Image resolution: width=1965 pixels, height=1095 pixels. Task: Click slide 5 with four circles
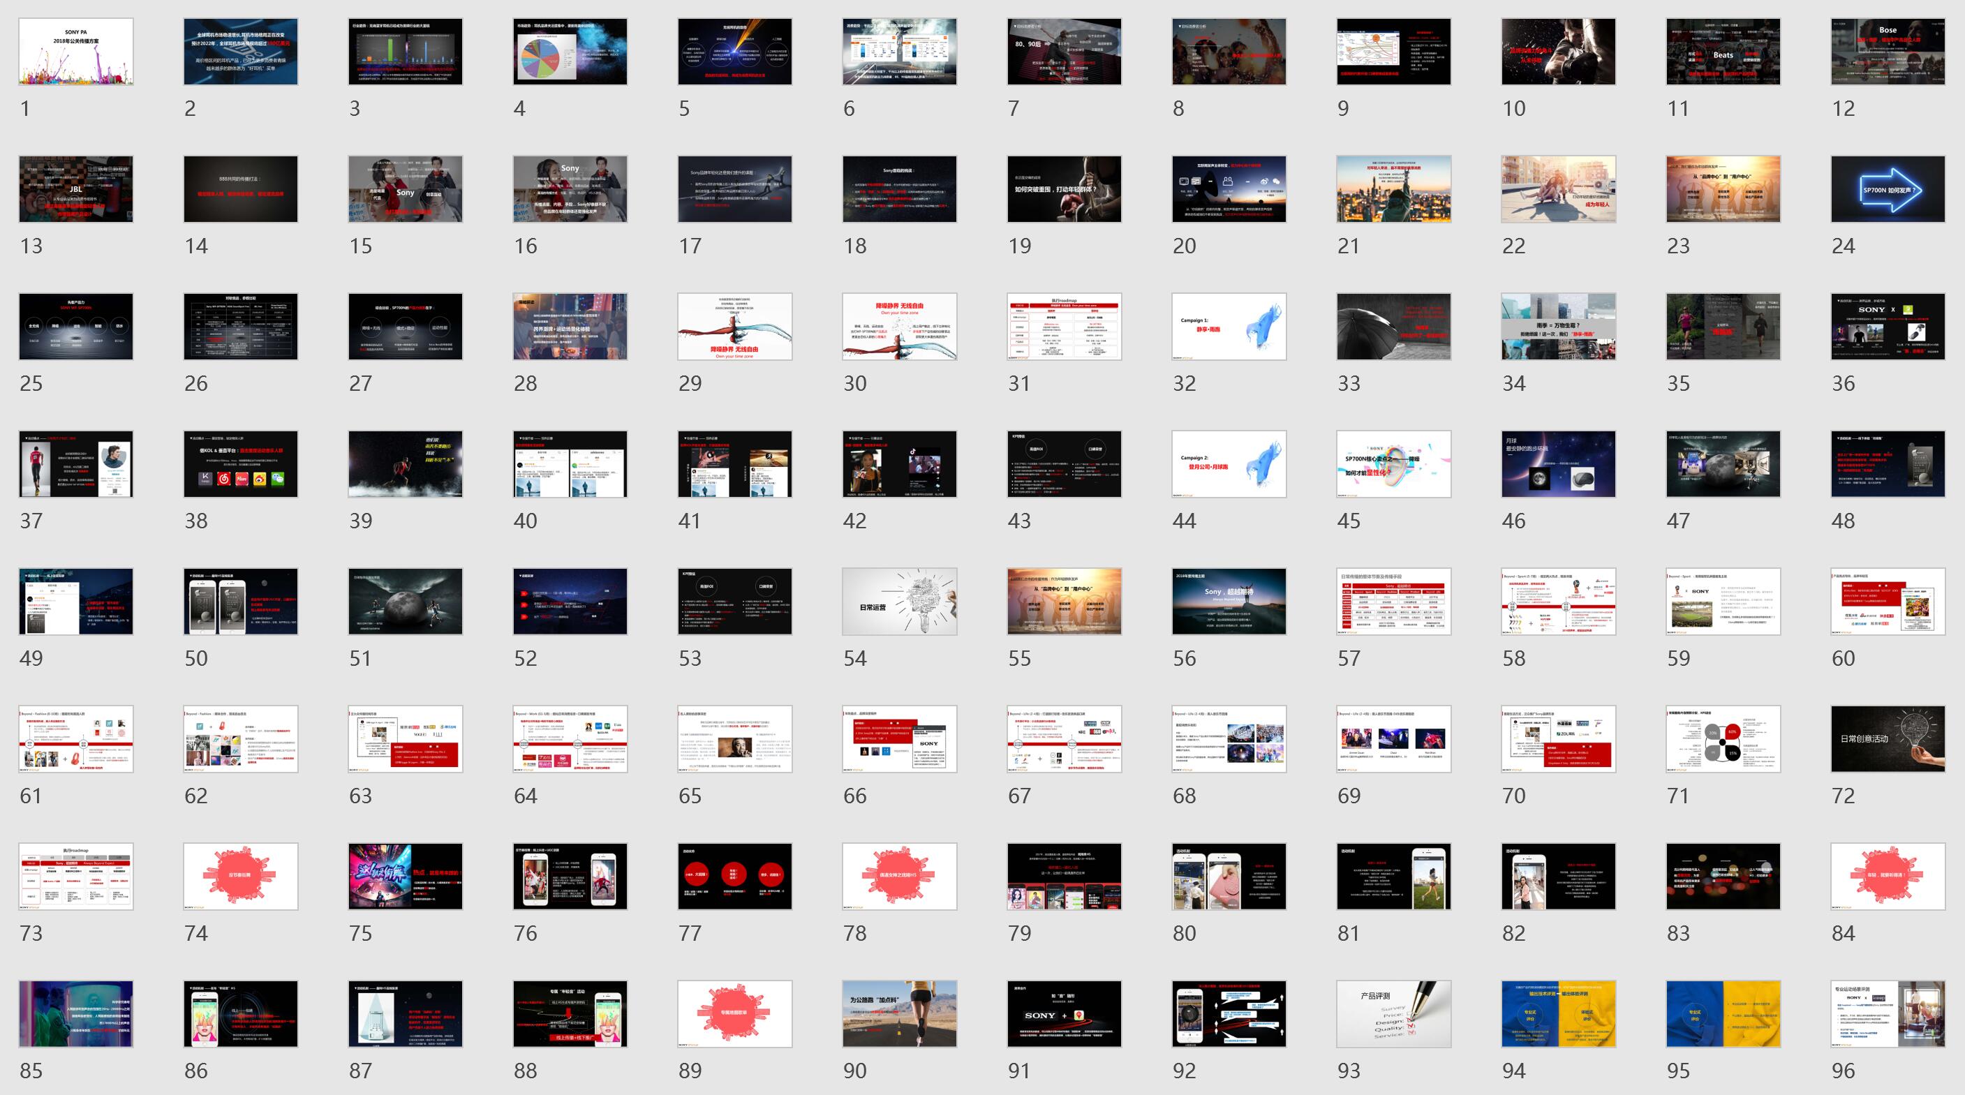735,52
